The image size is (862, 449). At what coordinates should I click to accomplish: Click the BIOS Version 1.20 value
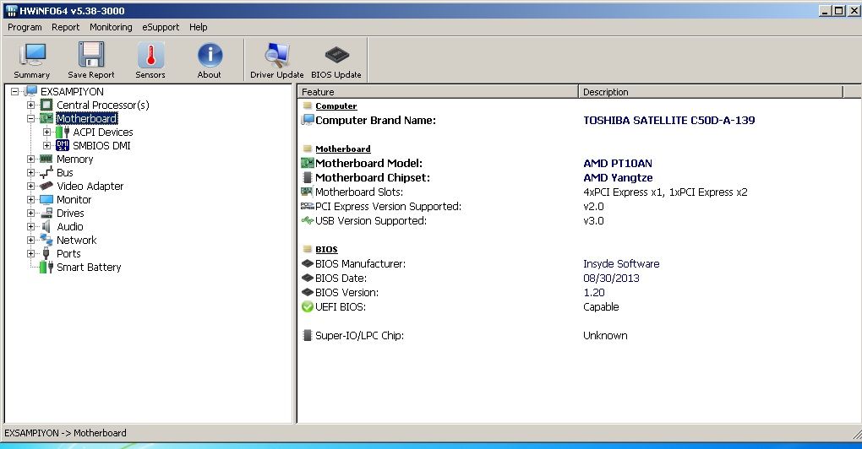pyautogui.click(x=594, y=293)
